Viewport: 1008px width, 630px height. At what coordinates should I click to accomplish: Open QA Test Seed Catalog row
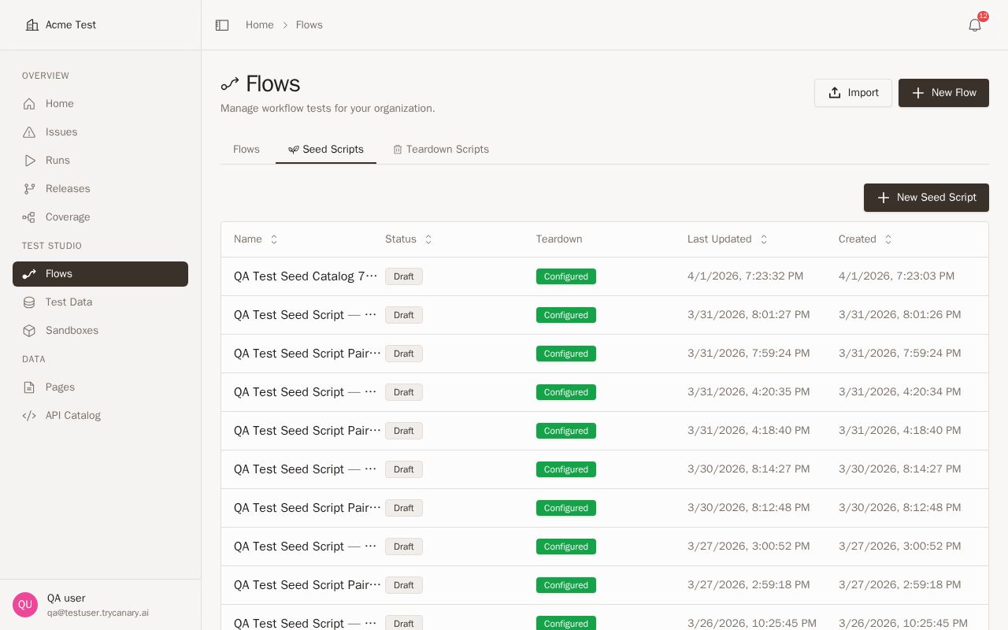605,276
